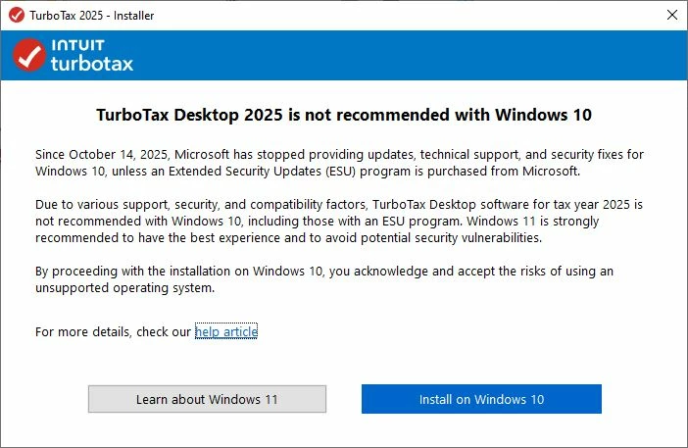Viewport: 688px width, 448px height.
Task: Click the 'TurboTax 2025 - Installer' title text
Action: [92, 16]
